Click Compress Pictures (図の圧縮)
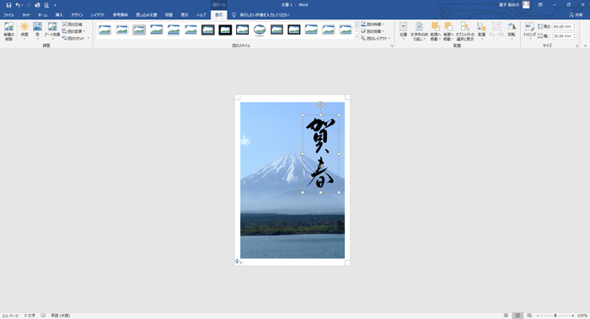 coord(72,24)
